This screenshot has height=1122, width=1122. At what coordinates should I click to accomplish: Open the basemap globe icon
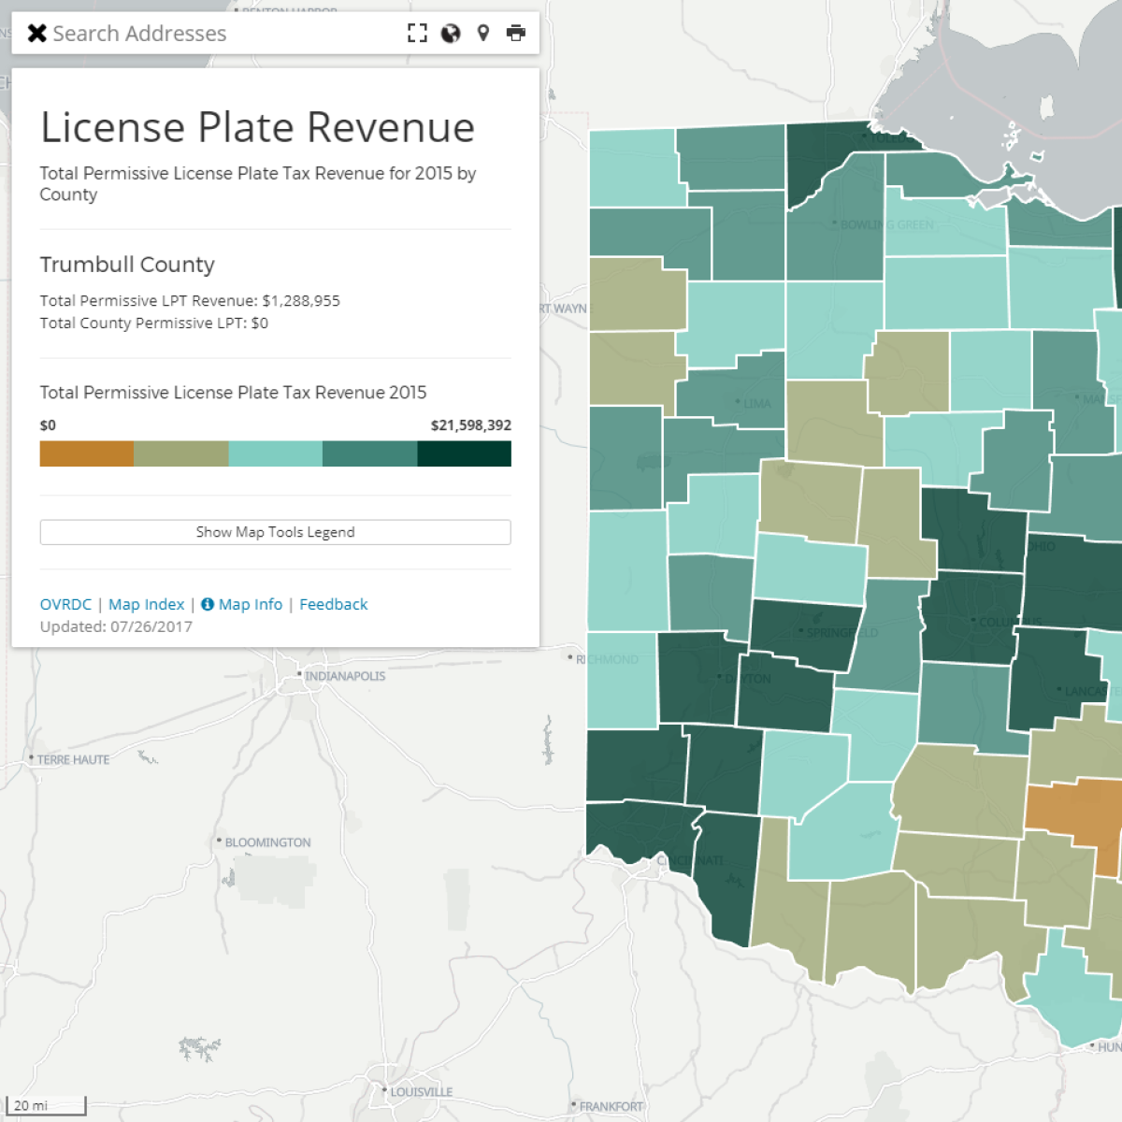point(450,33)
